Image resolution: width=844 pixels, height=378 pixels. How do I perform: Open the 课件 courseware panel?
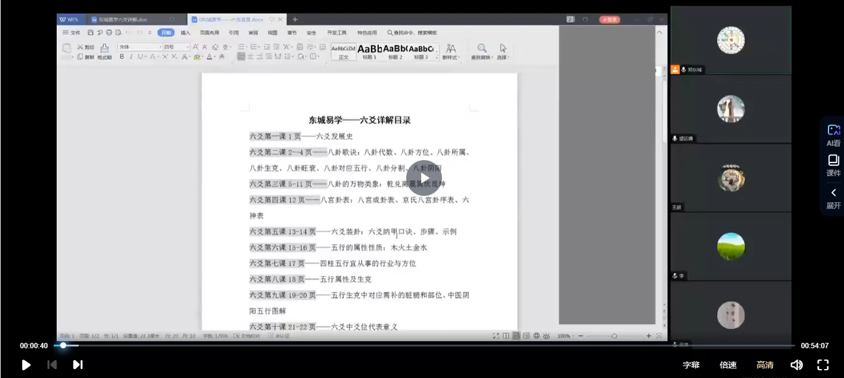834,165
